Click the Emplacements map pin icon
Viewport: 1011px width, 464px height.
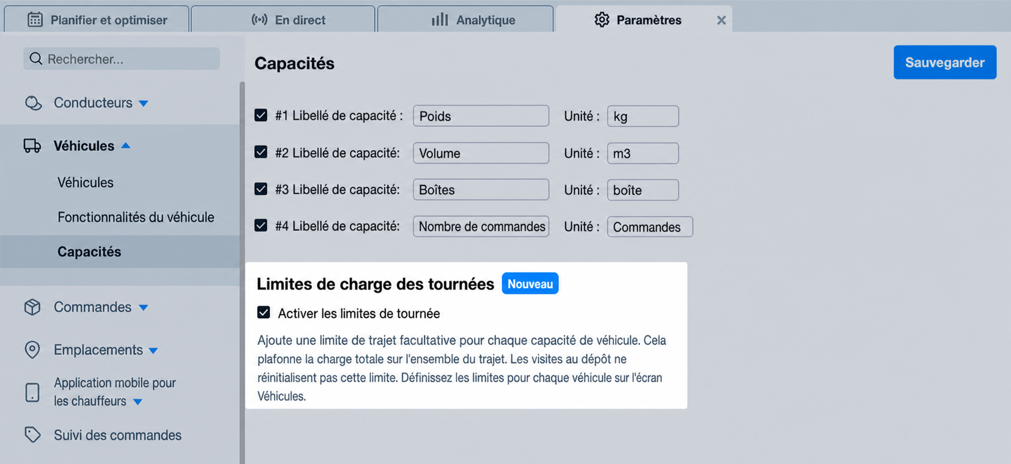click(x=32, y=350)
